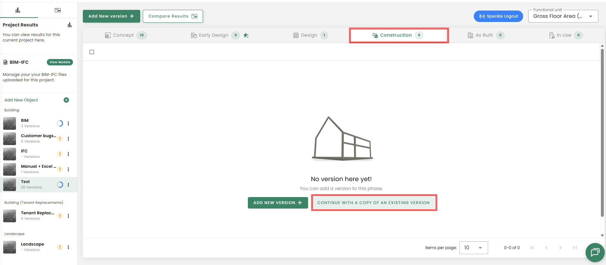This screenshot has height=265, width=606.
Task: Click the bar chart icon in sidebar top
Action: click(x=18, y=10)
